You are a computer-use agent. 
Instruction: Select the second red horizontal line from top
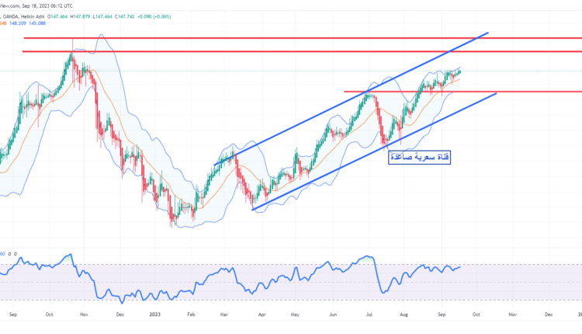pyautogui.click(x=233, y=51)
